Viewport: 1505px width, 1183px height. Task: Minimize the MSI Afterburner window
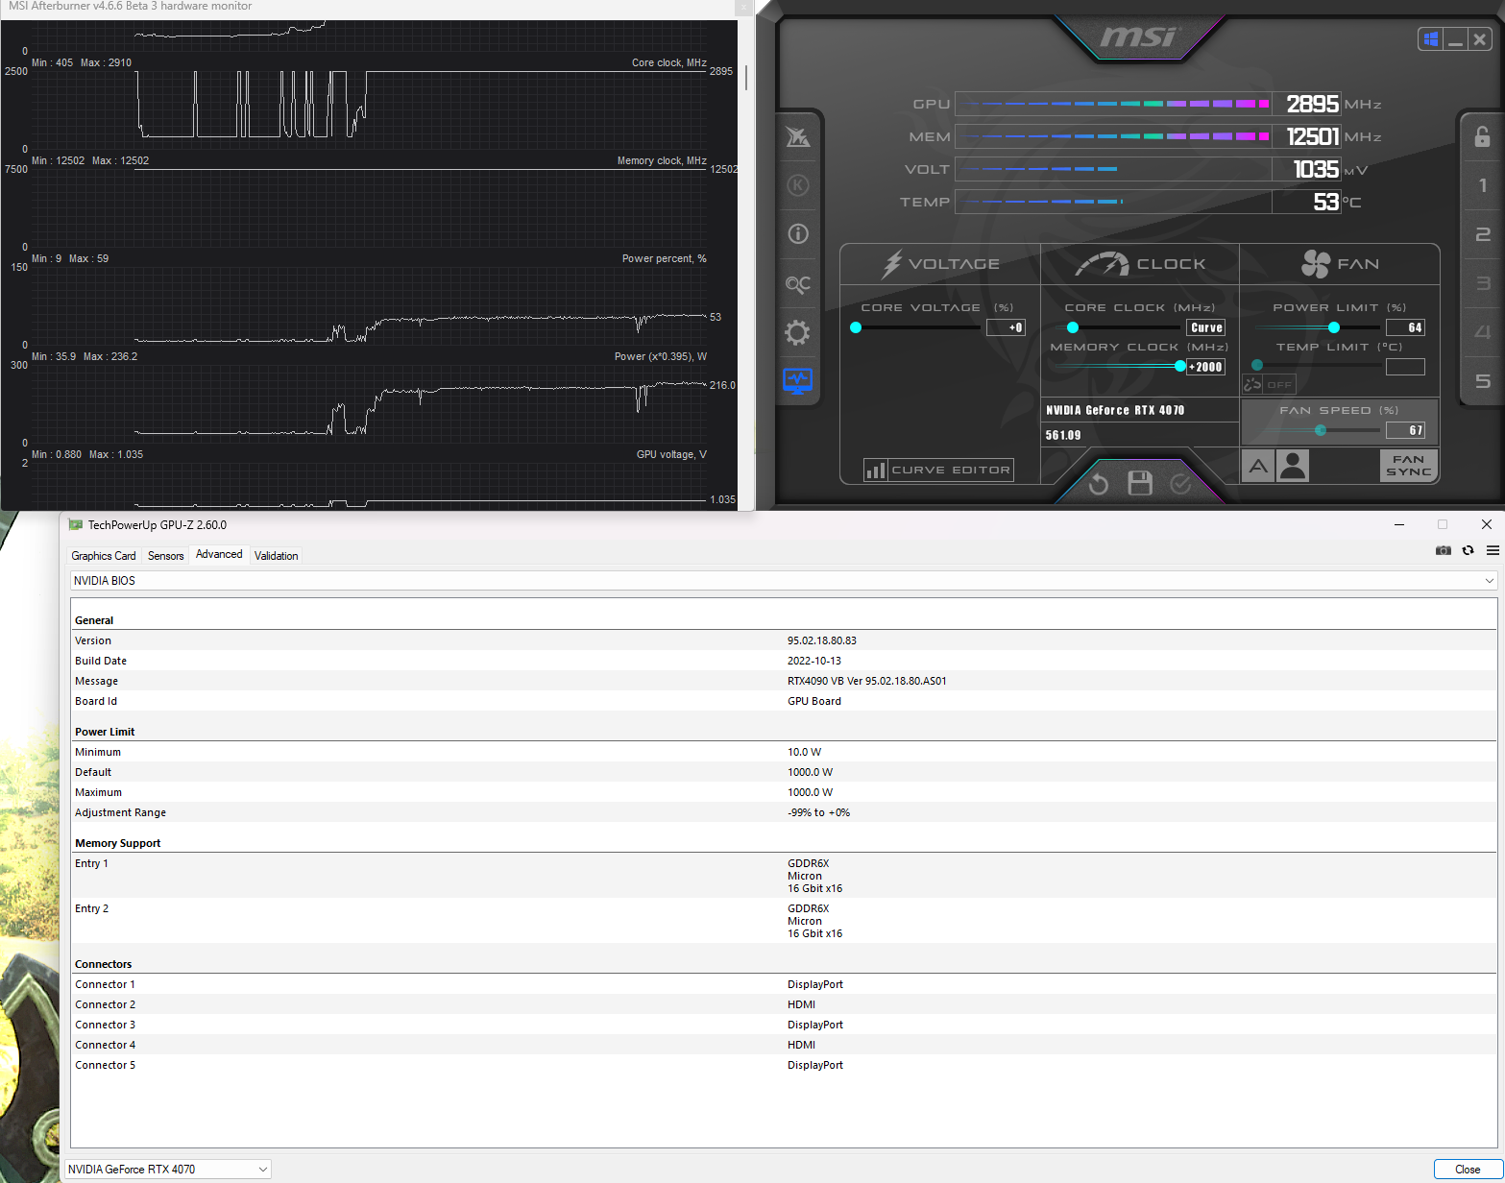pyautogui.click(x=1456, y=39)
